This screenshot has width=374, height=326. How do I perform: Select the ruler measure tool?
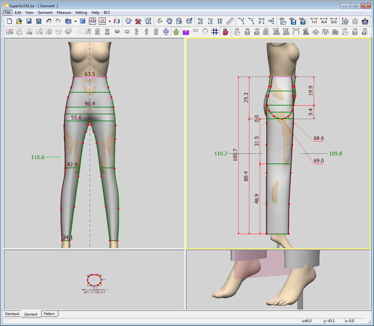(x=230, y=21)
